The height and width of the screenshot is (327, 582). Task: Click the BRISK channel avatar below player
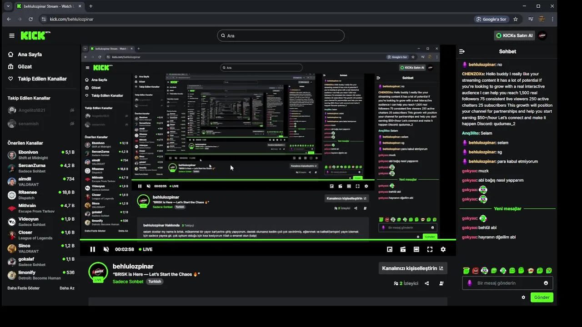[x=98, y=272]
